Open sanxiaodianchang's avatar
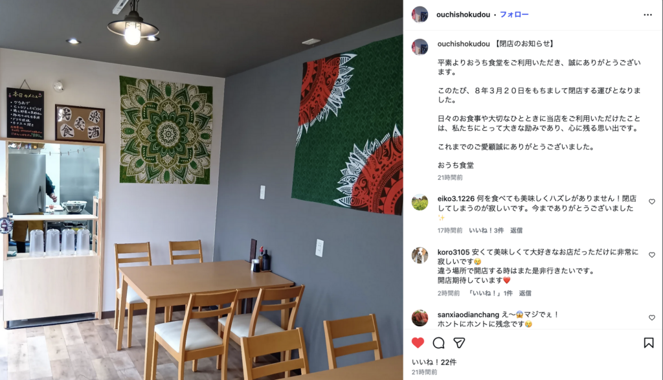 [420, 318]
